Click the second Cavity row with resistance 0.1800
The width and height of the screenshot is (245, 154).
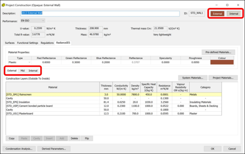[114, 110]
